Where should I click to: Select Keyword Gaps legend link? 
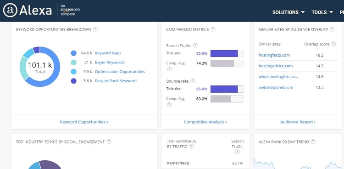[108, 53]
